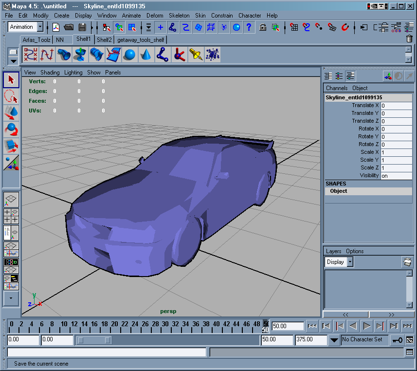Click the Scale tool cube icon
Screen dimensions: 417x371
[11, 146]
